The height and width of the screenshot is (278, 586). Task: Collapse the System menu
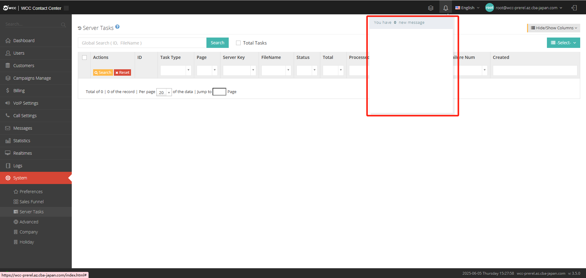click(x=36, y=178)
